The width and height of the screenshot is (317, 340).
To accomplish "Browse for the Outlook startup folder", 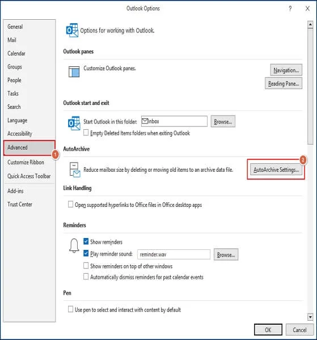I will [223, 122].
